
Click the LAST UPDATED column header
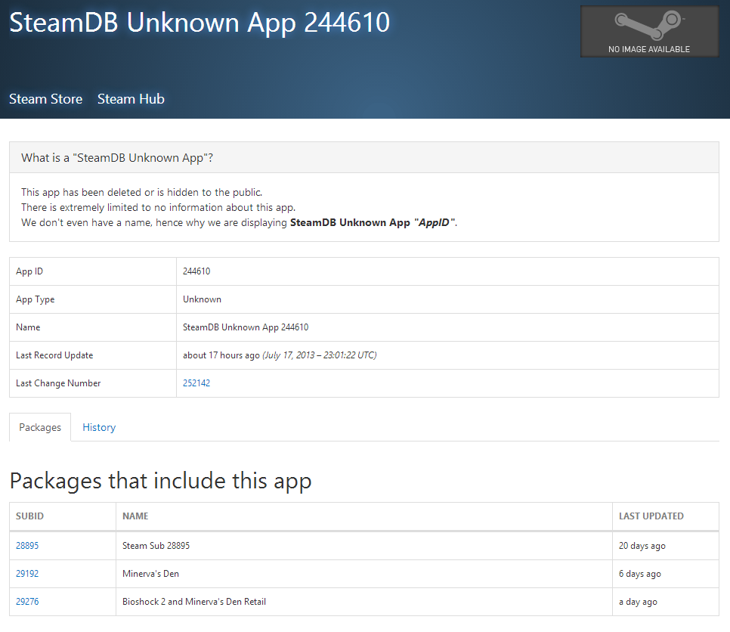point(651,516)
